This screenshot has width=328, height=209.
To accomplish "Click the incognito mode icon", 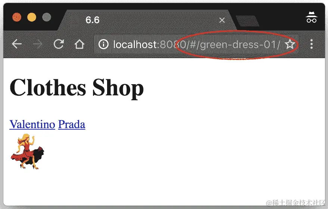I will [312, 18].
